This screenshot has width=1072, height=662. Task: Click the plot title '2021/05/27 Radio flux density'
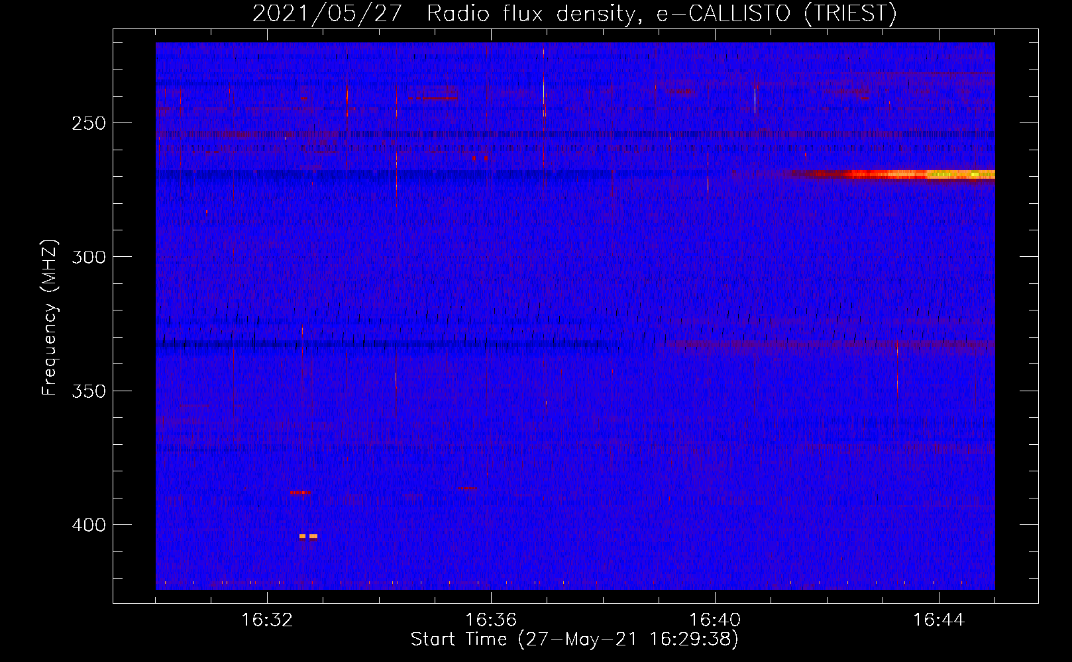[445, 13]
